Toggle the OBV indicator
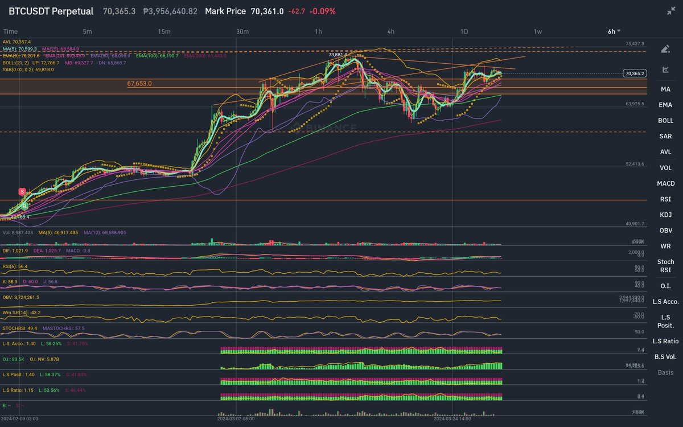Viewport: 683px width, 427px height. click(665, 231)
